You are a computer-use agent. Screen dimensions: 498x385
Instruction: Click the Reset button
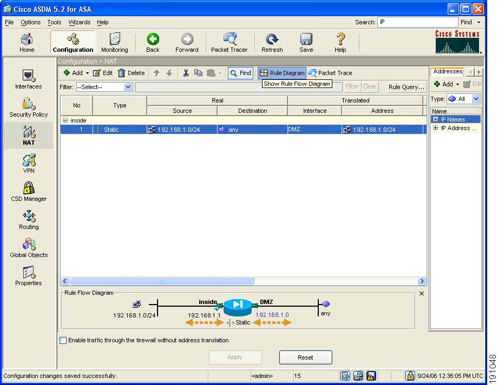(305, 357)
